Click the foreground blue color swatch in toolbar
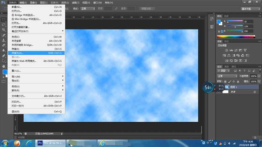262x147 pixels. point(5,72)
